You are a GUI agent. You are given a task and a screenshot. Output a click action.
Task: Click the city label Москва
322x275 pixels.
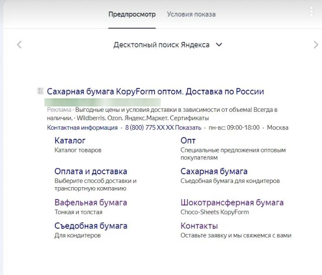pos(278,127)
